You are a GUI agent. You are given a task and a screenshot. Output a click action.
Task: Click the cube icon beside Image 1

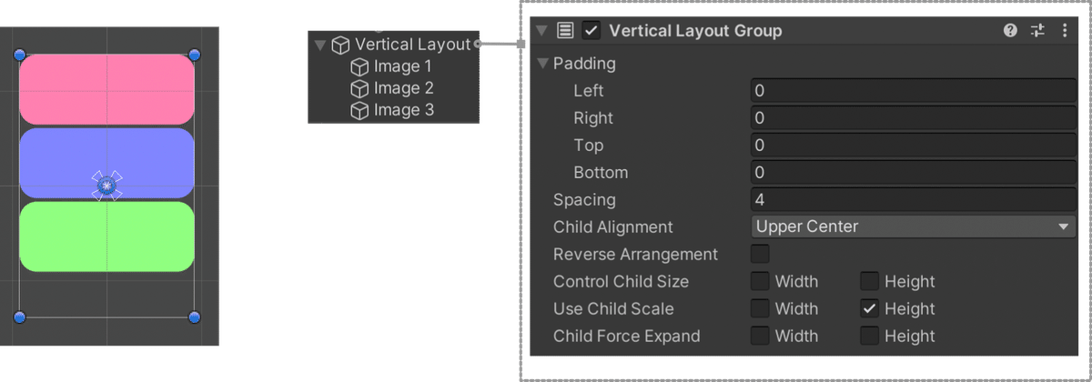(359, 66)
